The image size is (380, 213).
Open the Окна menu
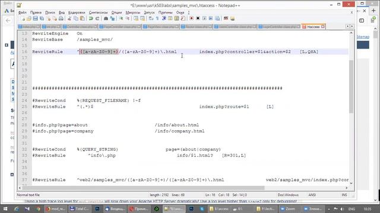click(x=180, y=12)
